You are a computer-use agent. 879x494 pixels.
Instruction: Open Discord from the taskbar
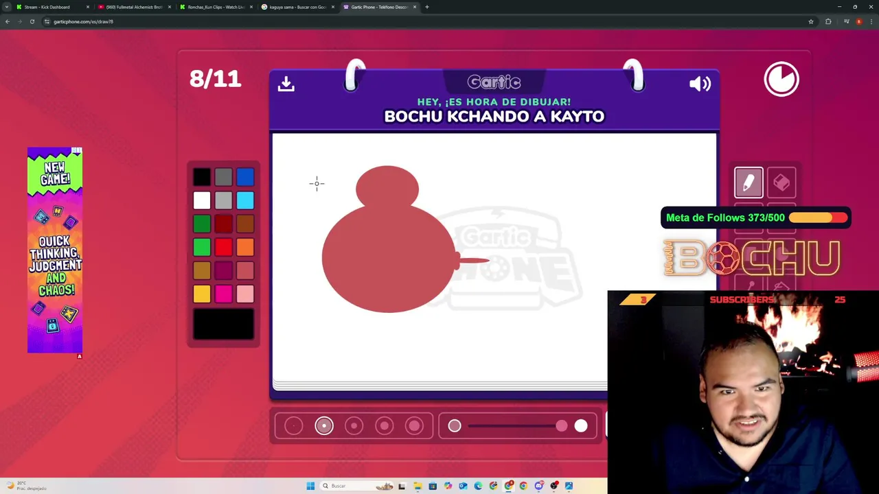pos(539,486)
